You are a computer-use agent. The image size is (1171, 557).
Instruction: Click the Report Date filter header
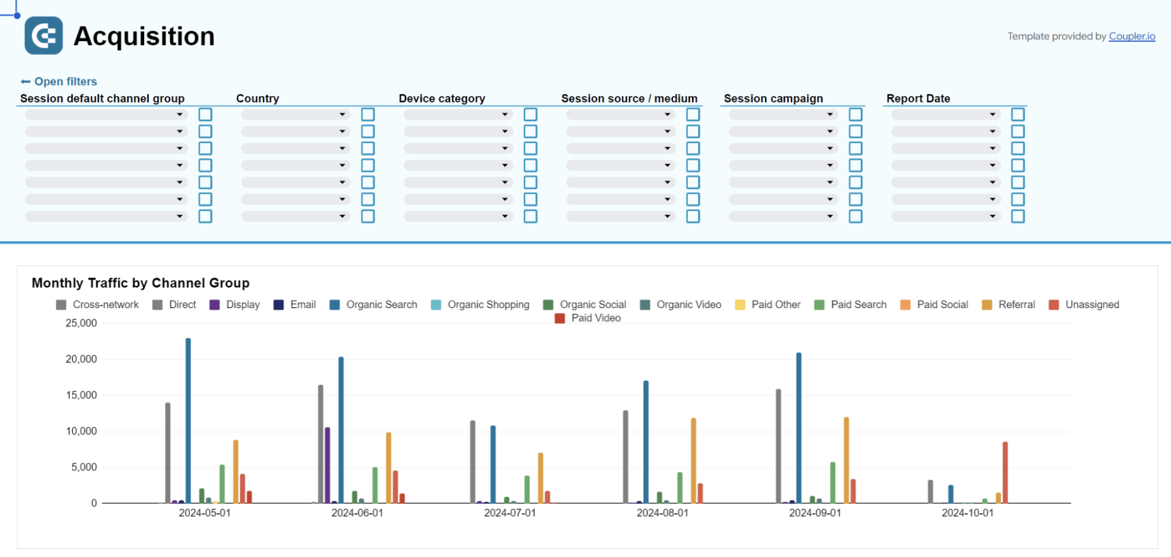click(919, 98)
